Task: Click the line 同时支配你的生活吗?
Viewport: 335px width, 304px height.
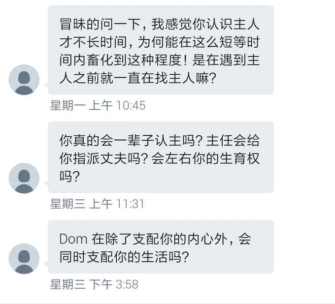Action: 124,257
